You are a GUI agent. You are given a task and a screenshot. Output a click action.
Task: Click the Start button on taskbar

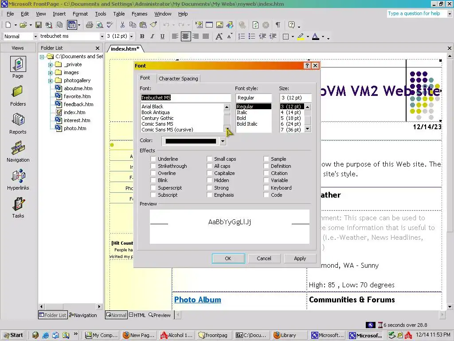[13, 335]
